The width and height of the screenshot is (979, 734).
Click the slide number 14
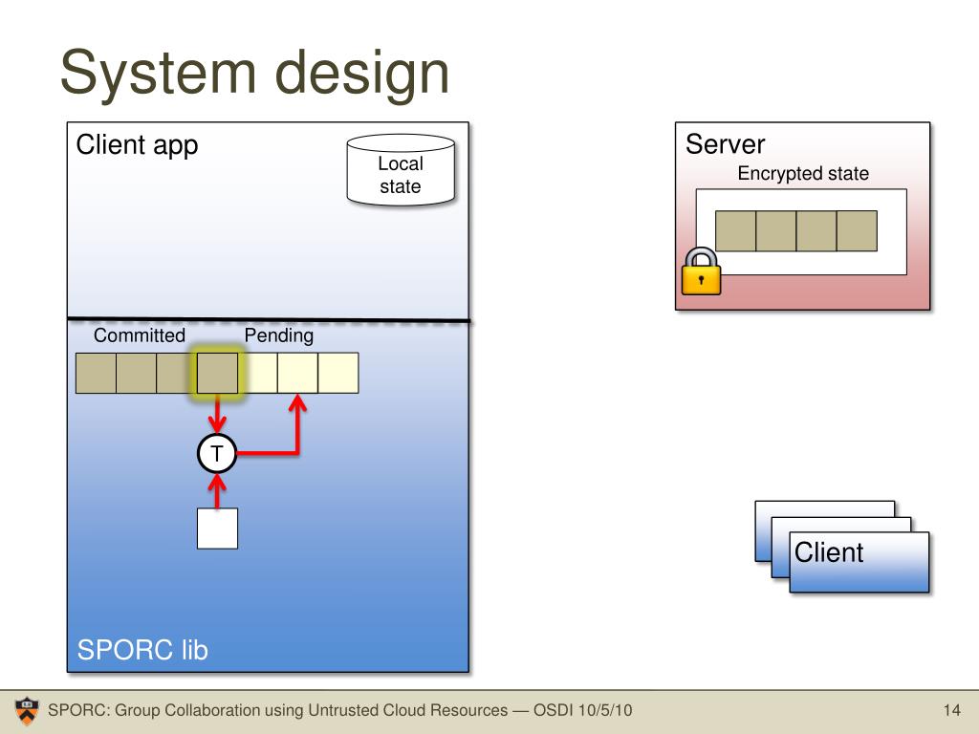[951, 710]
